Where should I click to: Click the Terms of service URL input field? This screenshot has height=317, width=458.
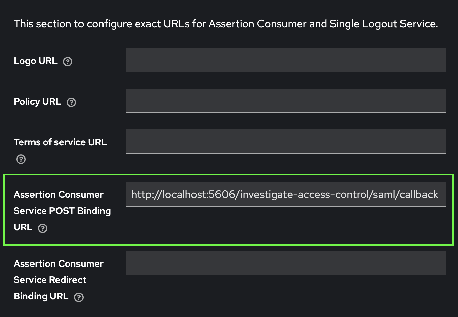286,141
